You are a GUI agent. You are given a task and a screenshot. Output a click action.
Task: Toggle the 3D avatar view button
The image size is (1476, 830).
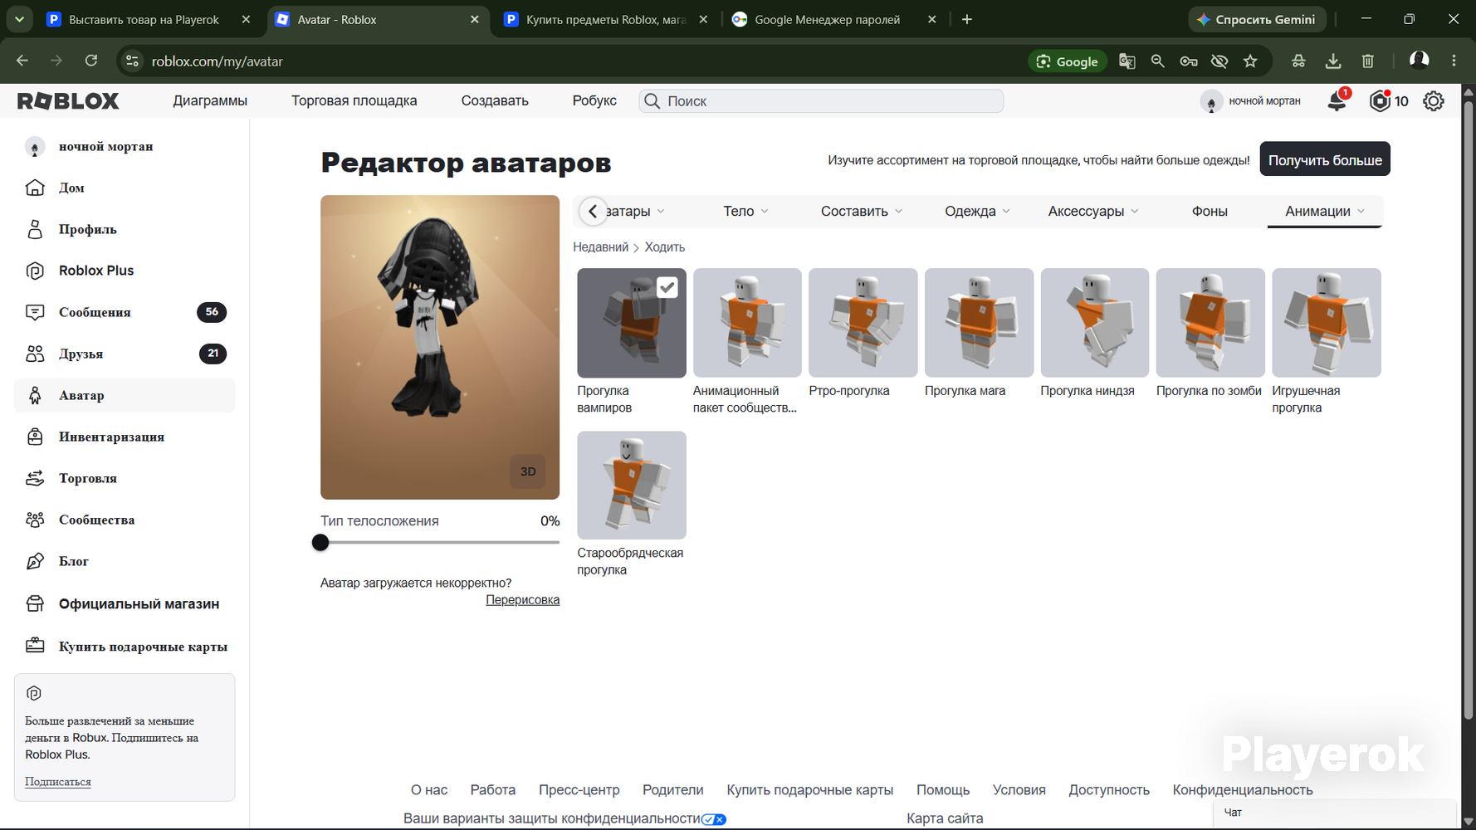coord(528,471)
